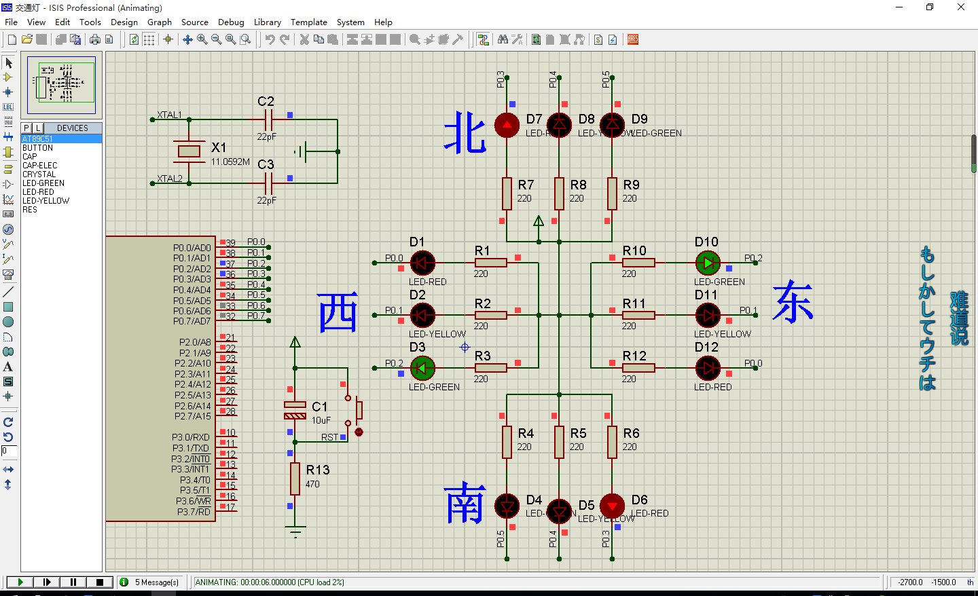Choose the 2D circle drawing tool
The width and height of the screenshot is (978, 596).
(8, 322)
